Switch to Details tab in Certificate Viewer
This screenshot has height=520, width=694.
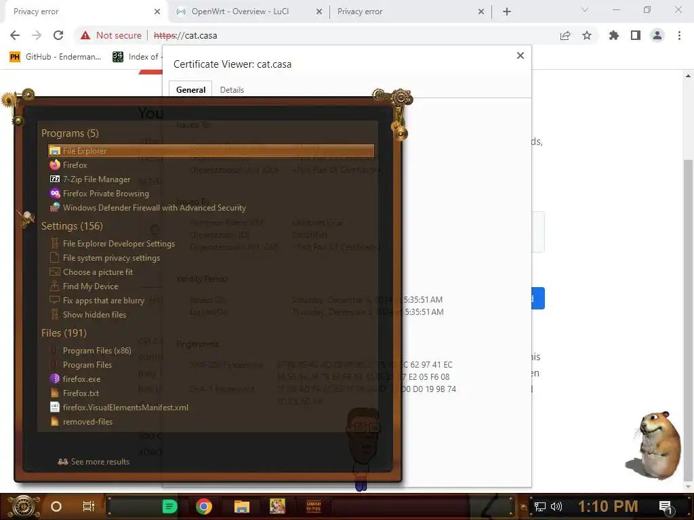click(232, 90)
